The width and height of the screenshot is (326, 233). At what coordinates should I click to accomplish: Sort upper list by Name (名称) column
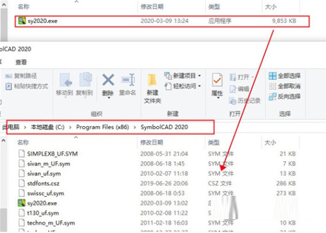coord(24,7)
